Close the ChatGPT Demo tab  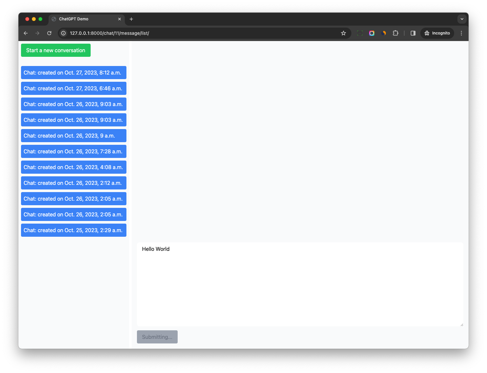coord(120,19)
